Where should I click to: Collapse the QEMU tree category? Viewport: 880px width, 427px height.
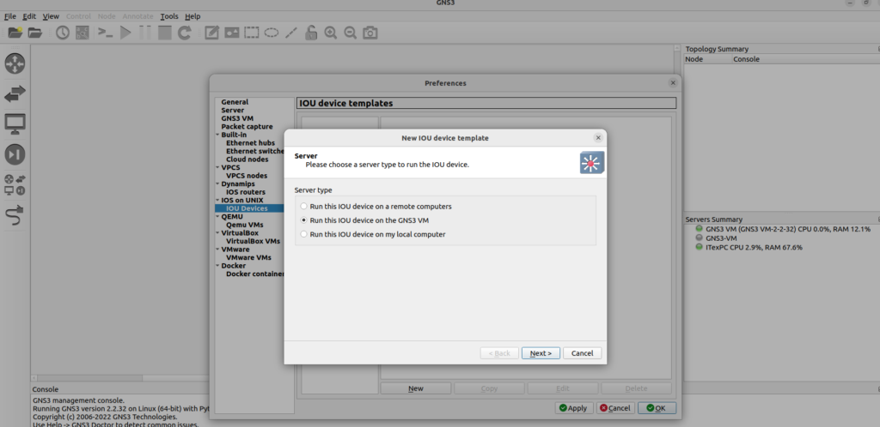[x=217, y=217]
